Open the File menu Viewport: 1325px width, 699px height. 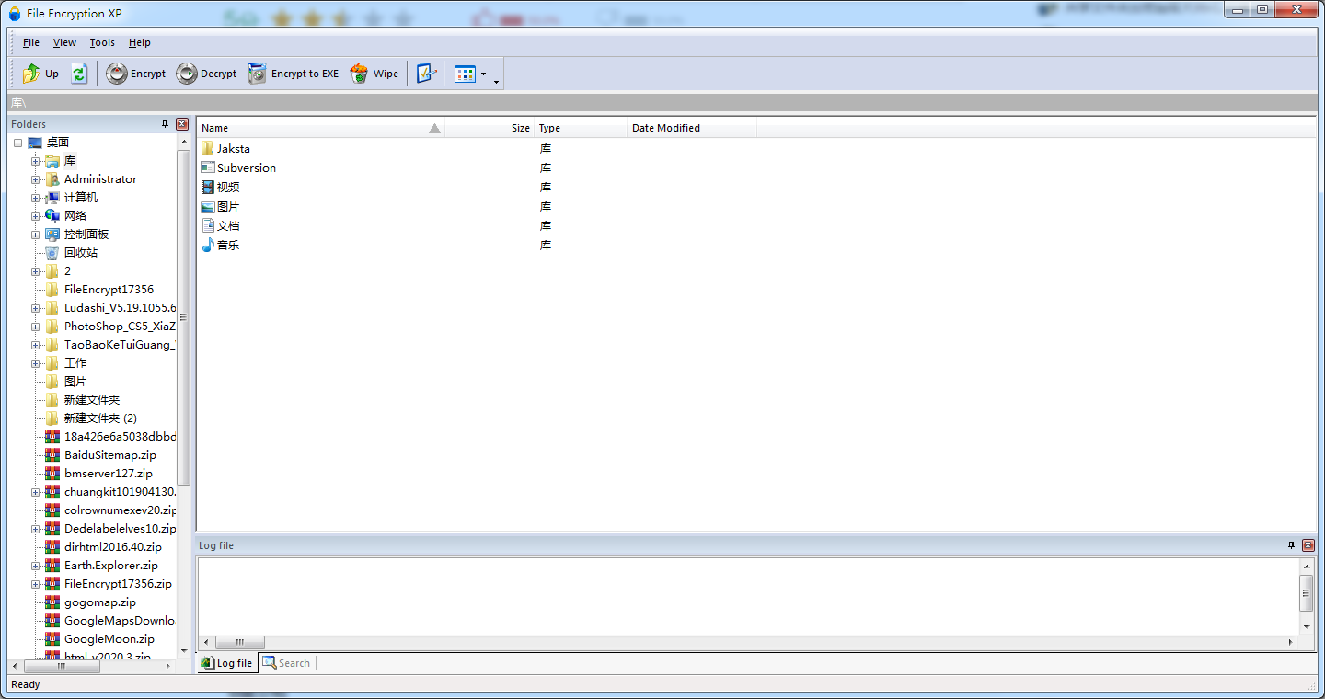pos(31,42)
